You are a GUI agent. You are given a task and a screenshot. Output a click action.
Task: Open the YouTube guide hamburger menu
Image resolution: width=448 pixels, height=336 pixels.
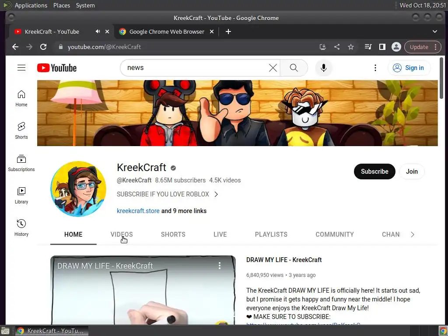[x=21, y=68]
